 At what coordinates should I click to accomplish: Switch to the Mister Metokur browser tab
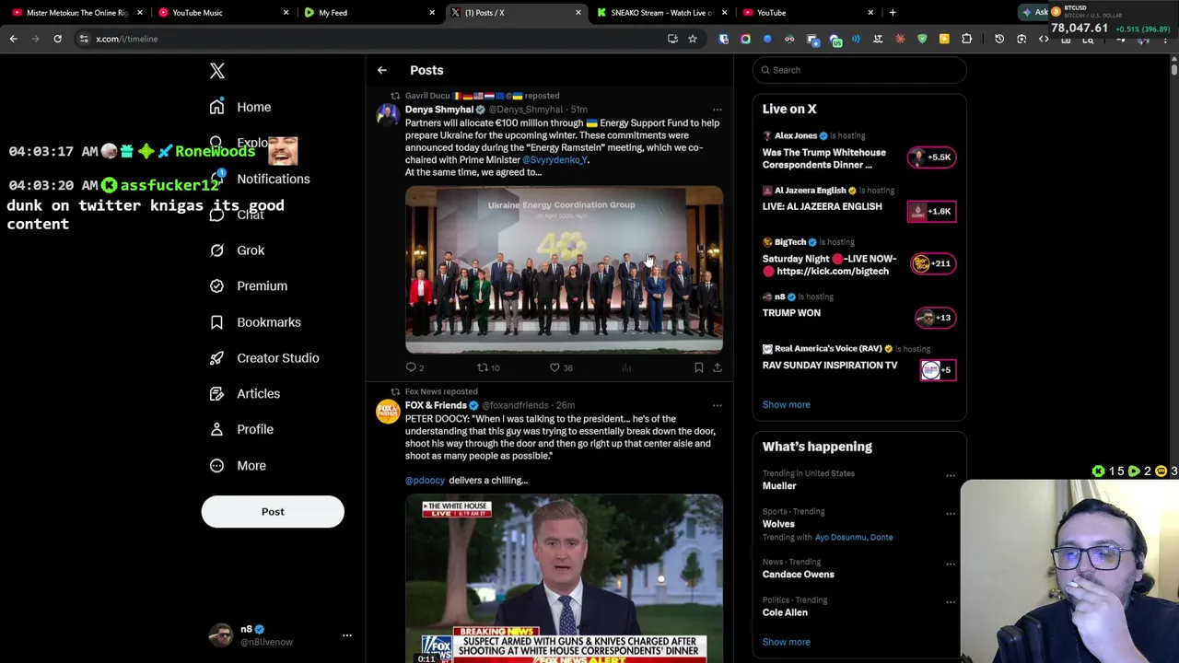pyautogui.click(x=76, y=13)
